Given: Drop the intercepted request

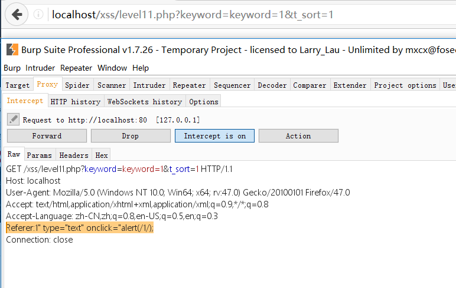Looking at the screenshot, I should [x=131, y=135].
